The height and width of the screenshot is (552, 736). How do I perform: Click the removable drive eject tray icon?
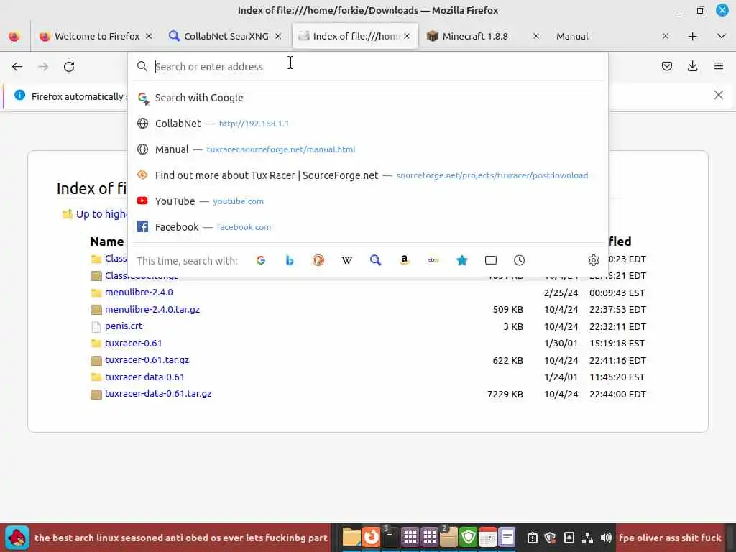(x=569, y=538)
